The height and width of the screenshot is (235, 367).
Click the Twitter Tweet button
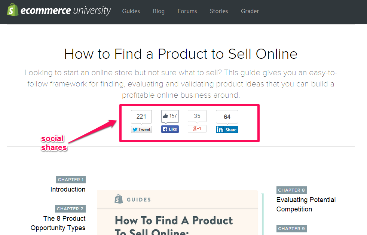pos(141,129)
